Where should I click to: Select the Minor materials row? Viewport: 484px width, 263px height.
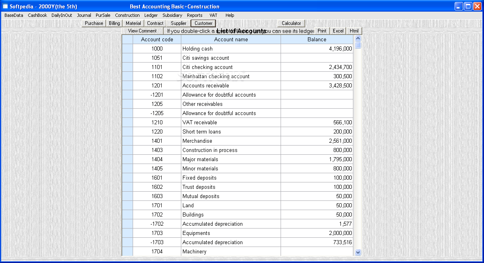point(238,169)
